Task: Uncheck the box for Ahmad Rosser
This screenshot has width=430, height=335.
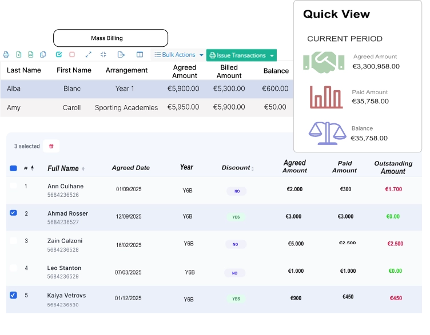Action: click(13, 213)
